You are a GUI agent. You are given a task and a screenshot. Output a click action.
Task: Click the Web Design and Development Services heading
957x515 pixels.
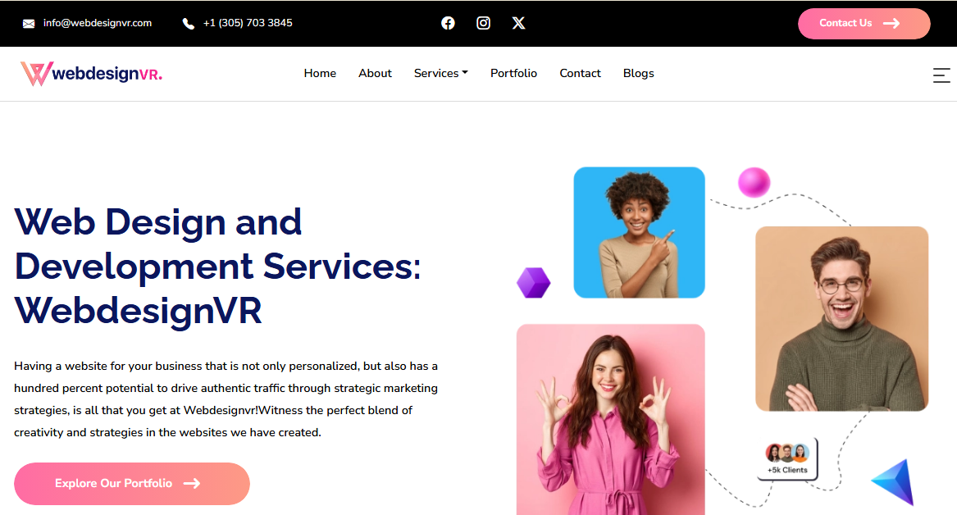pyautogui.click(x=218, y=266)
